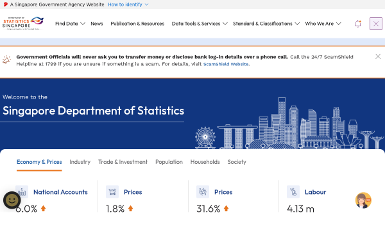This screenshot has height=240, width=385.
Task: Click the Singapore government lion crest icon
Action: tap(5, 4)
